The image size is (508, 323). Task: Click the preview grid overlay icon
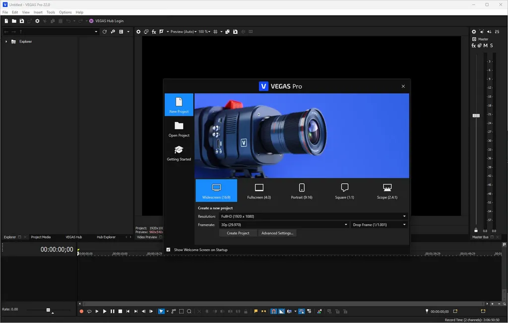point(215,32)
